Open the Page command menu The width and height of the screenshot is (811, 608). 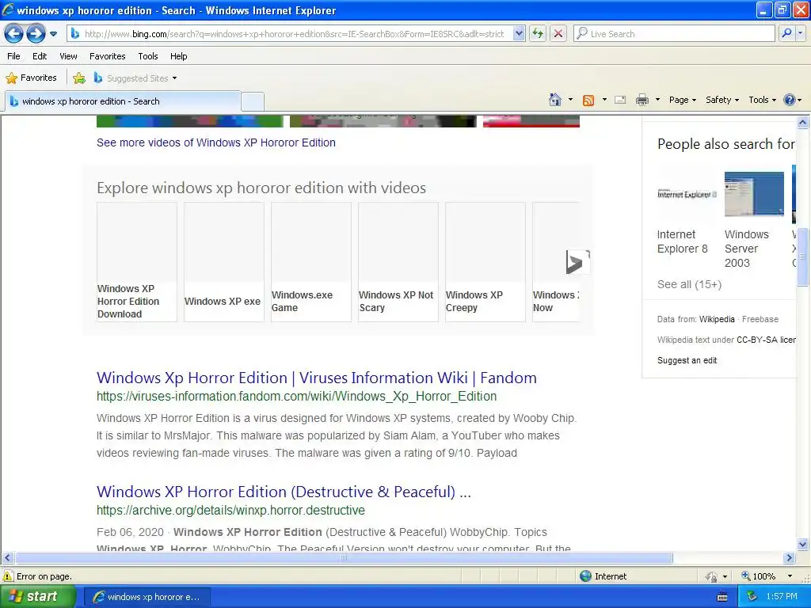682,100
